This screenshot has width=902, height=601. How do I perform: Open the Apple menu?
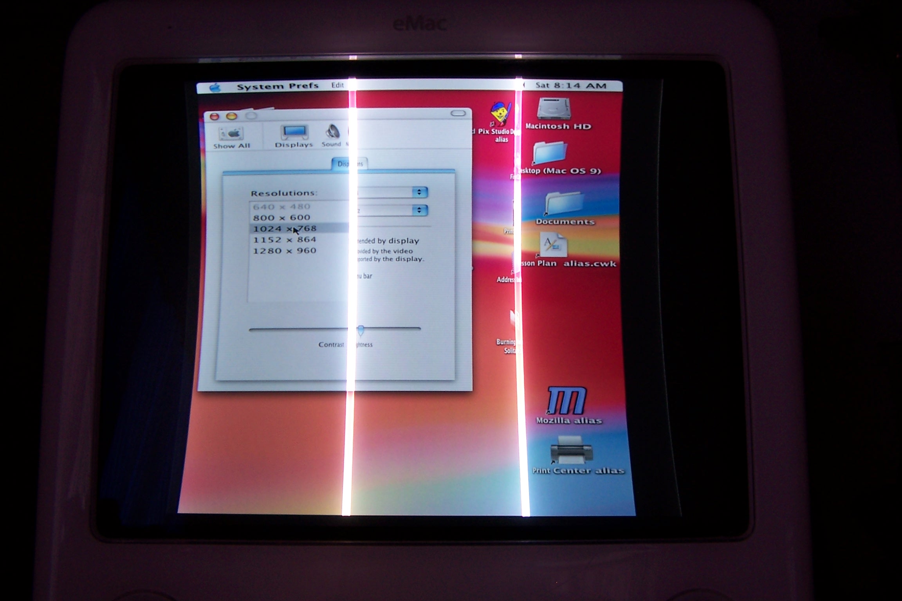click(x=215, y=88)
